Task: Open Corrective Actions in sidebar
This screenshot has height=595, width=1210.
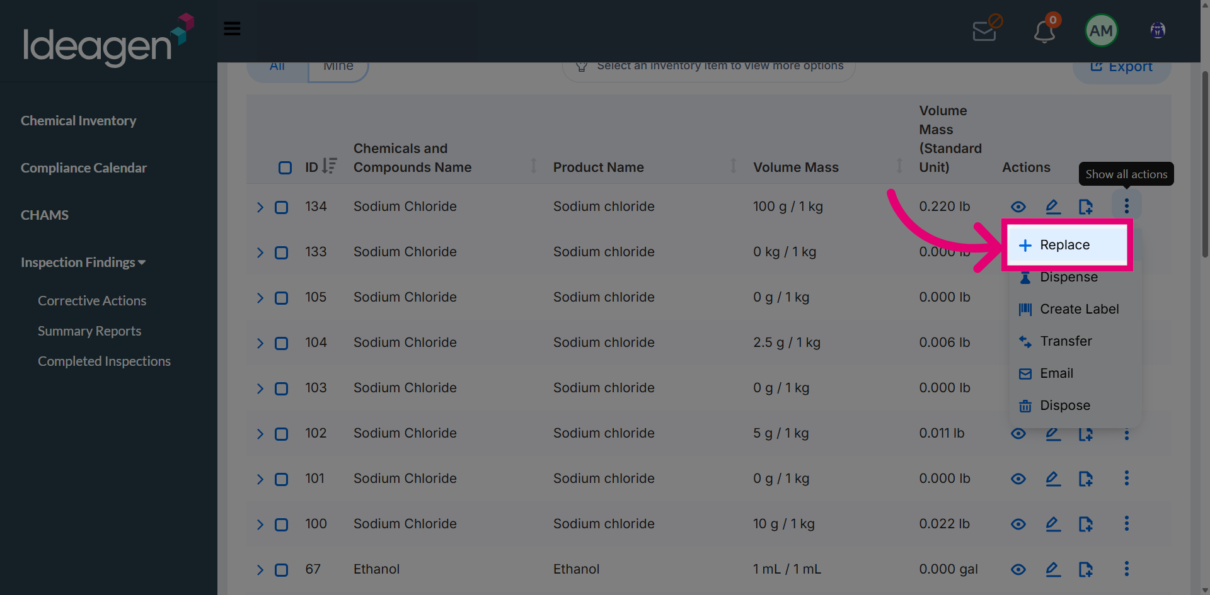Action: coord(92,301)
